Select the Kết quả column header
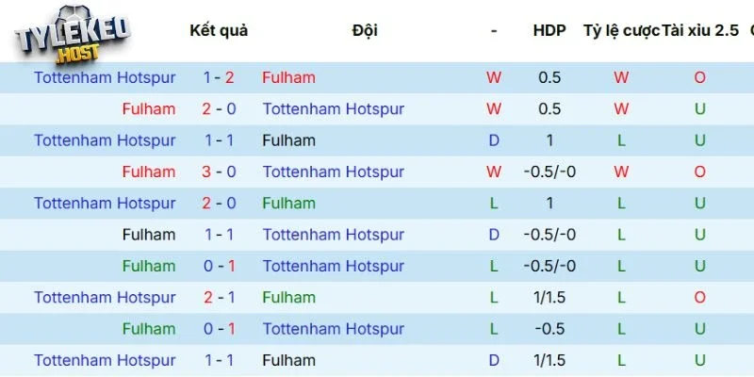The height and width of the screenshot is (377, 754). click(219, 30)
